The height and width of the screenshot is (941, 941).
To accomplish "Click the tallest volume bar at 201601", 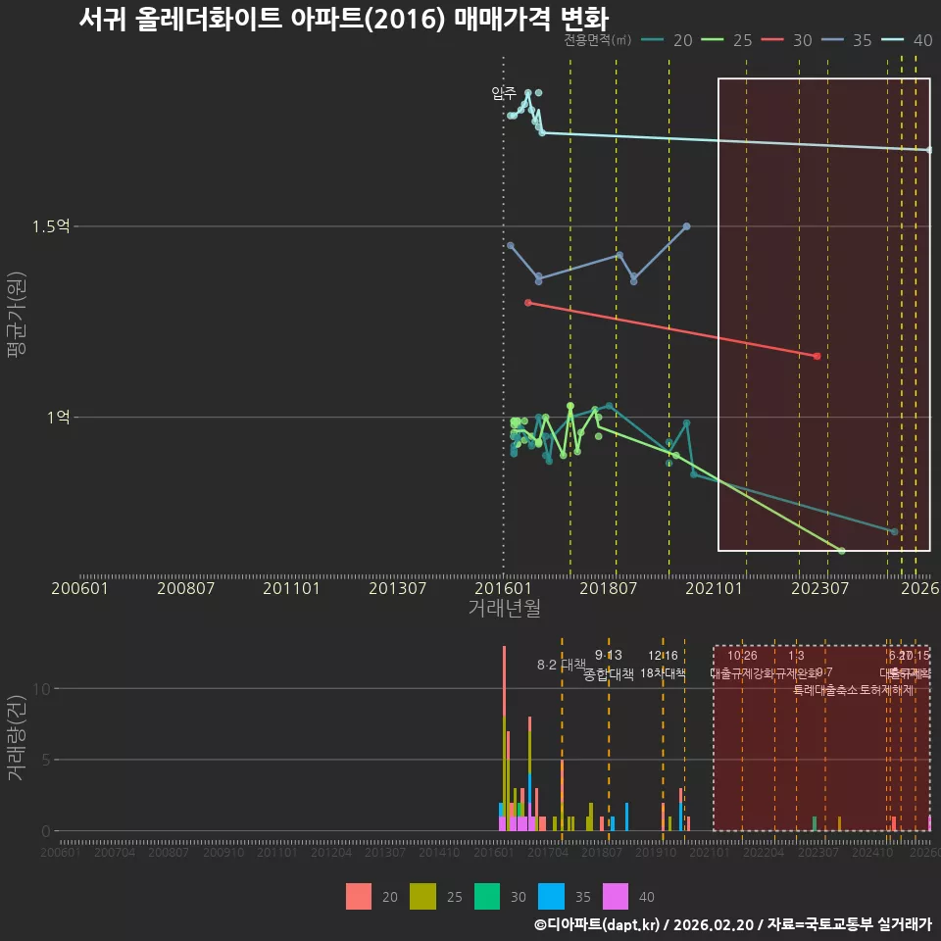I will click(504, 738).
